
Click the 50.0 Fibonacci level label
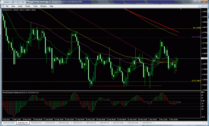(x=197, y=28)
